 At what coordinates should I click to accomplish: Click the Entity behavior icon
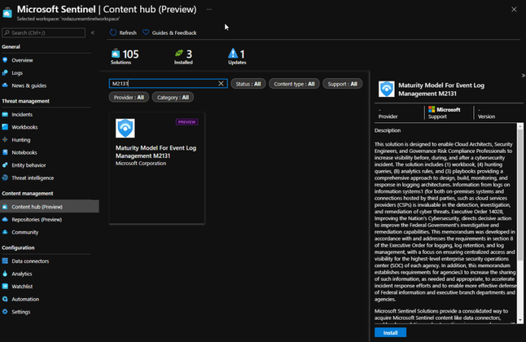pyautogui.click(x=5, y=165)
